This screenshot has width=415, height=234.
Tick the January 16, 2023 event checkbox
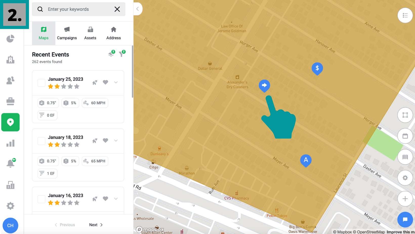coord(41,199)
